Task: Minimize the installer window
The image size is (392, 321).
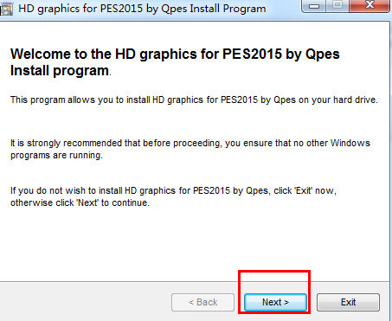Action: 313,6
